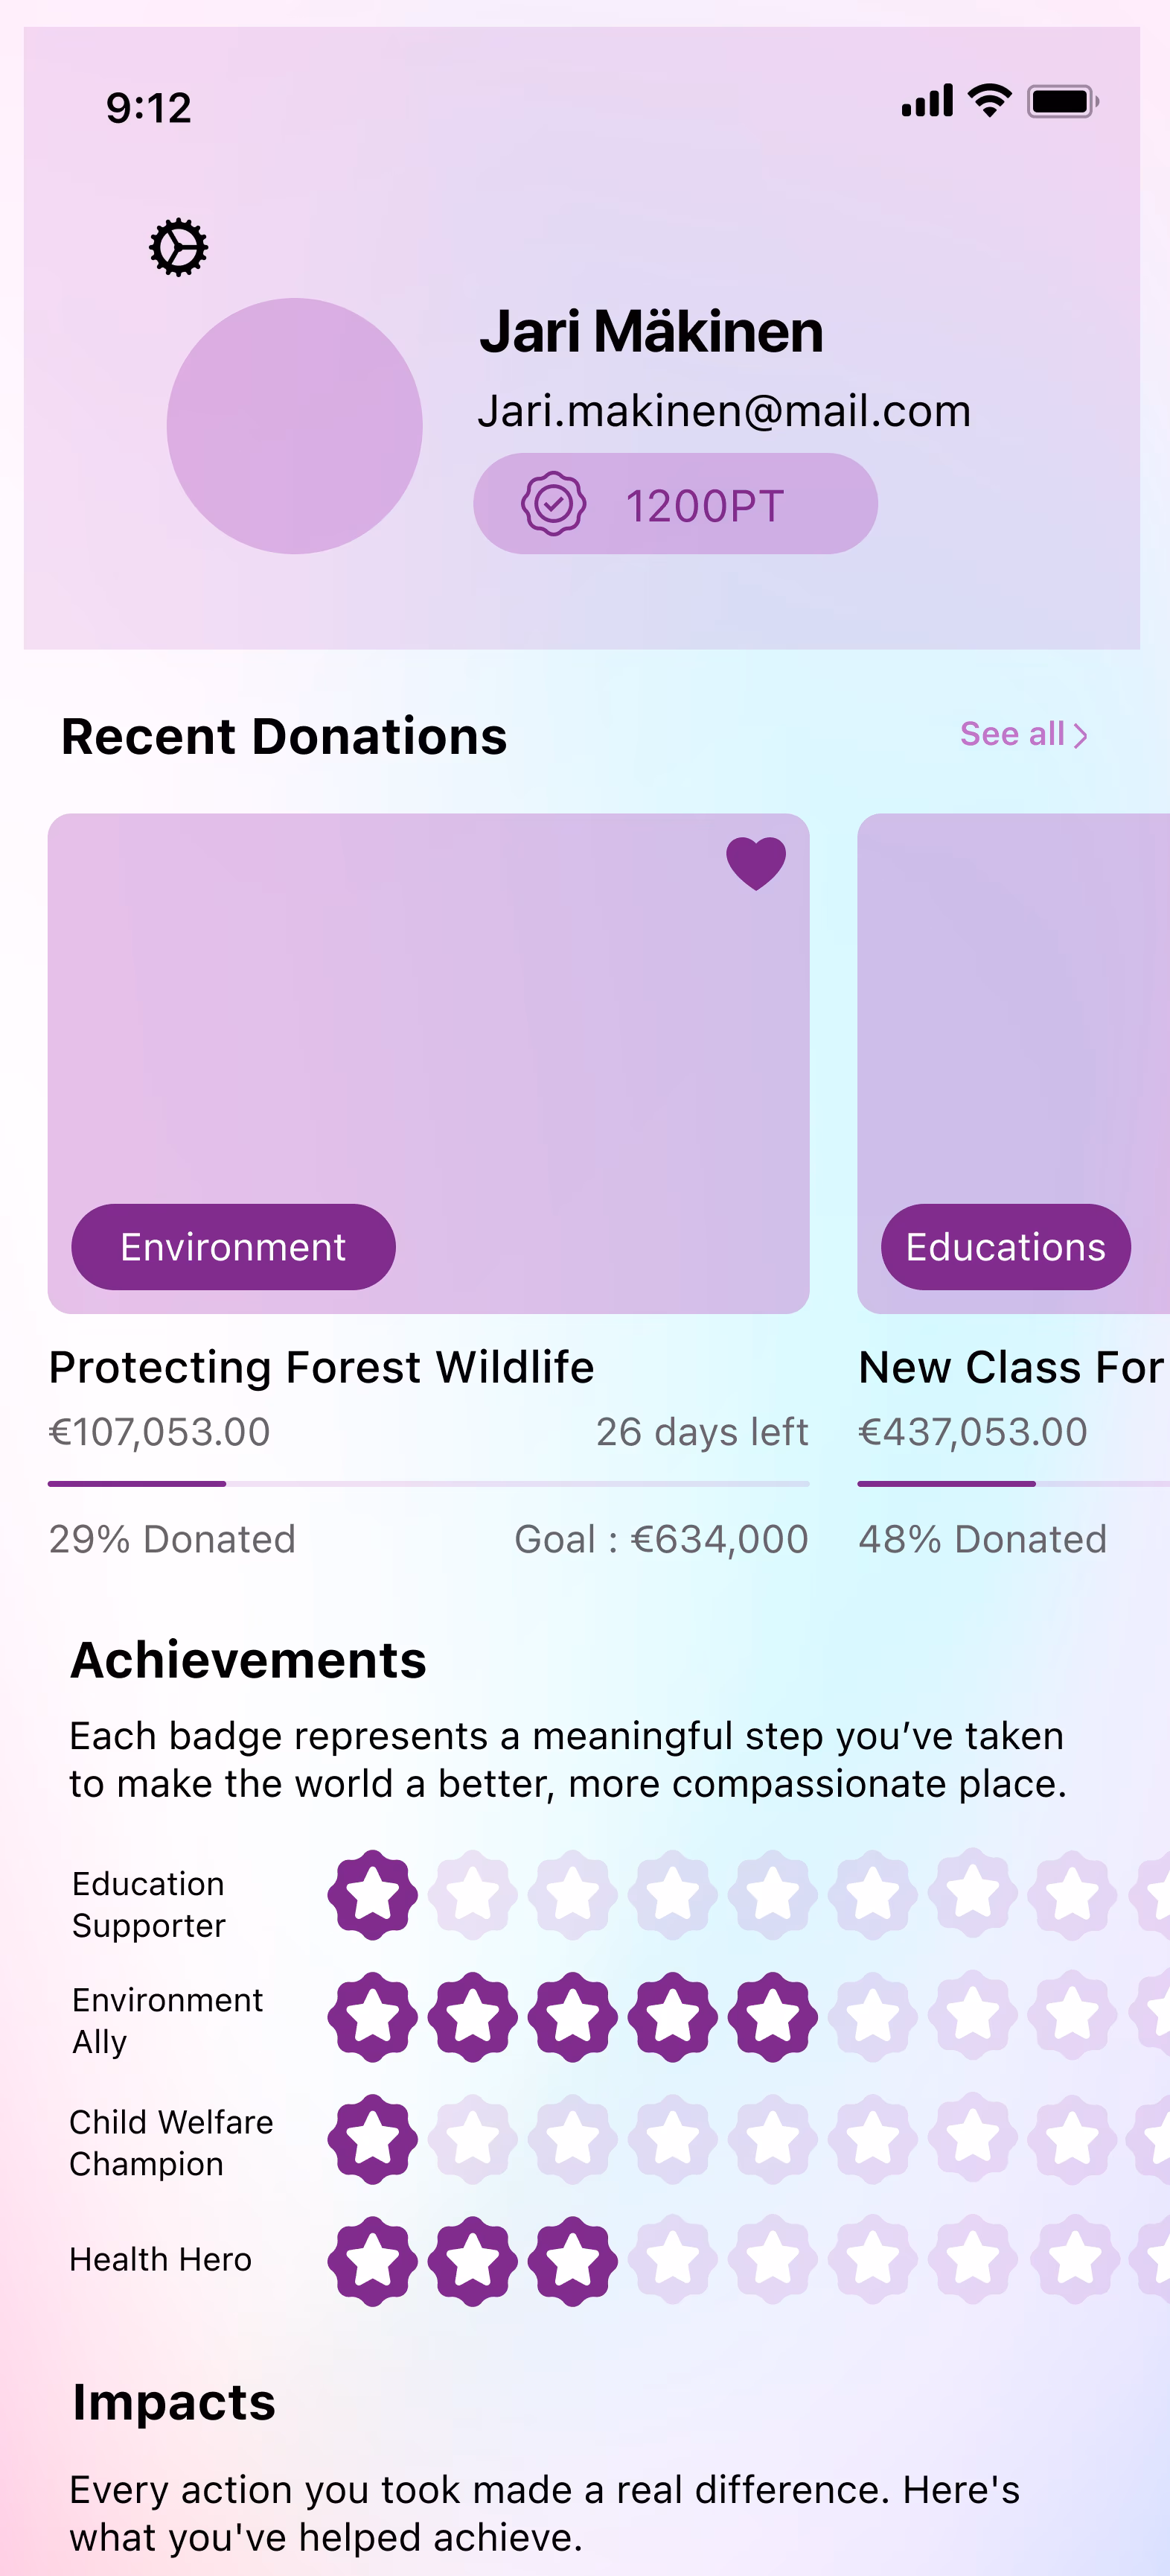Tap the points badge seal icon
The height and width of the screenshot is (2576, 1170).
coord(554,504)
